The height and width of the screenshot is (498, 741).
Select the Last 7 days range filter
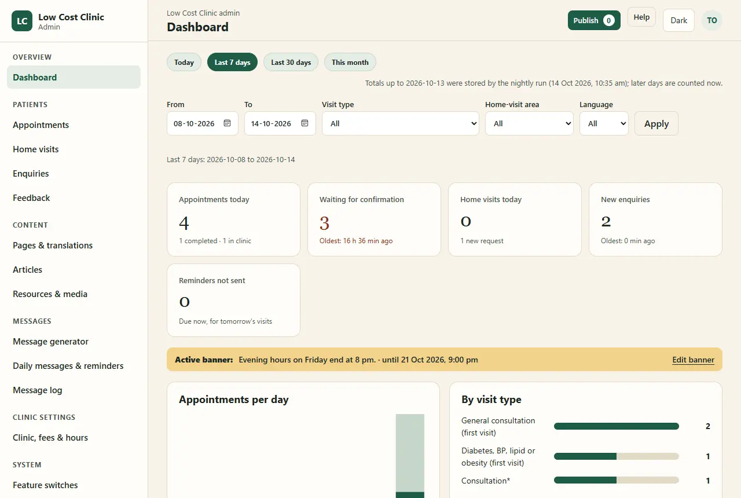point(232,62)
